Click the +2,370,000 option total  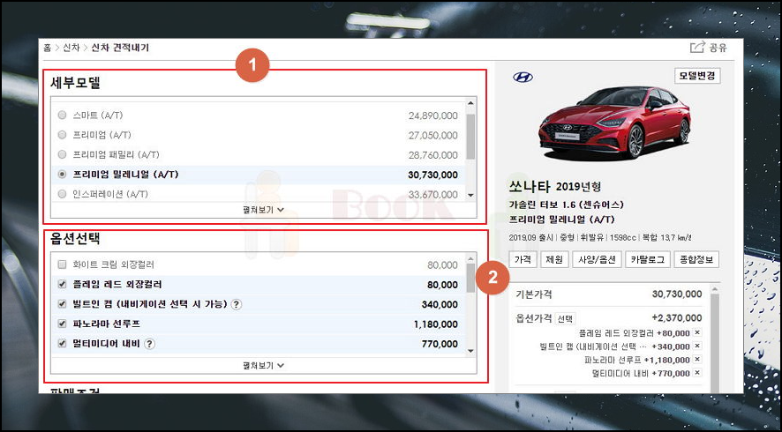[x=676, y=318]
